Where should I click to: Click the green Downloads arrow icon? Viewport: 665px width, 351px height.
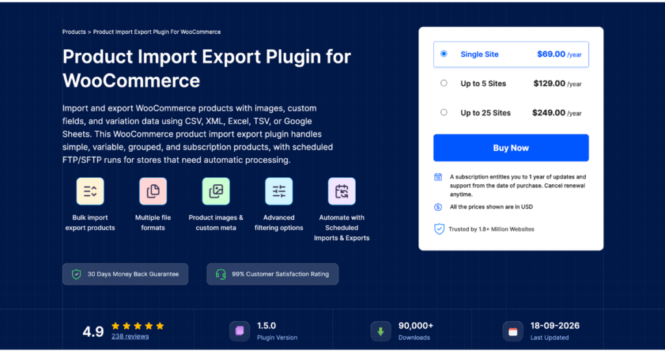(381, 331)
